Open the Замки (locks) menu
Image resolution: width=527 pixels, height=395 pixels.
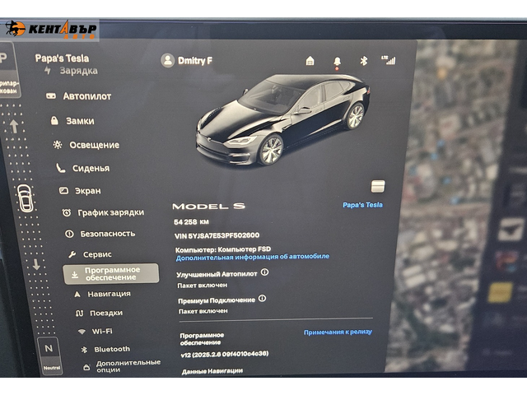(x=72, y=121)
